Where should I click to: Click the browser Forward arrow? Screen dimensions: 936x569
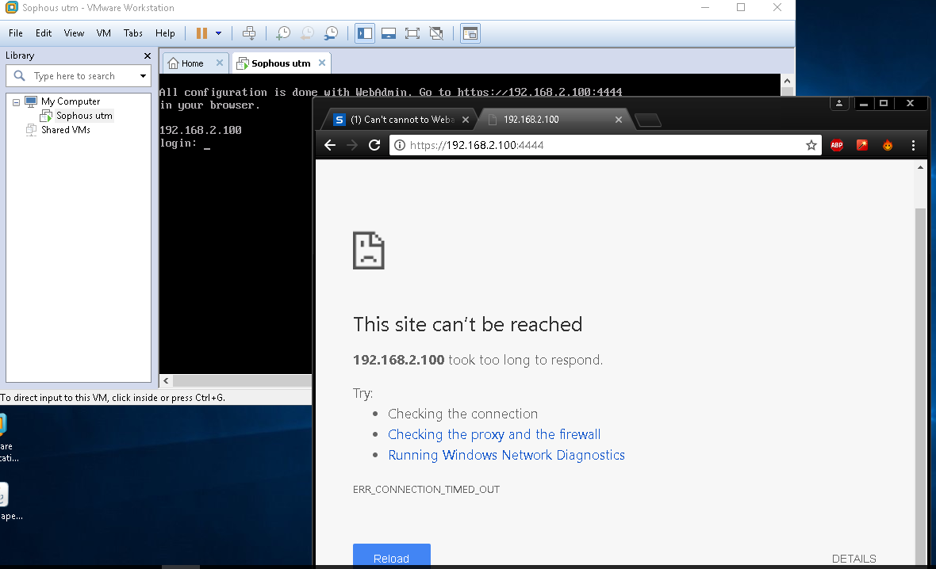(x=352, y=145)
